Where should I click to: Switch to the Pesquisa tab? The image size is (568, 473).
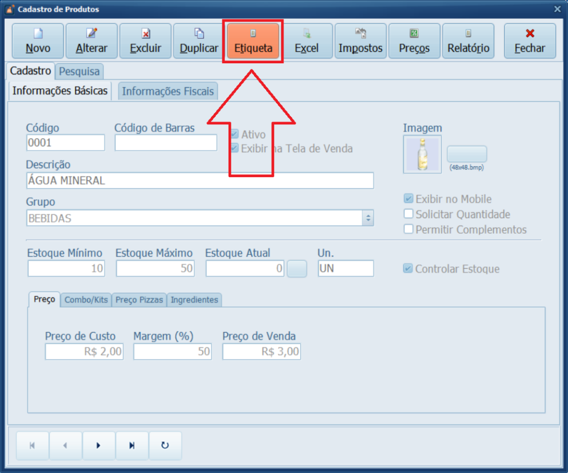tap(79, 71)
